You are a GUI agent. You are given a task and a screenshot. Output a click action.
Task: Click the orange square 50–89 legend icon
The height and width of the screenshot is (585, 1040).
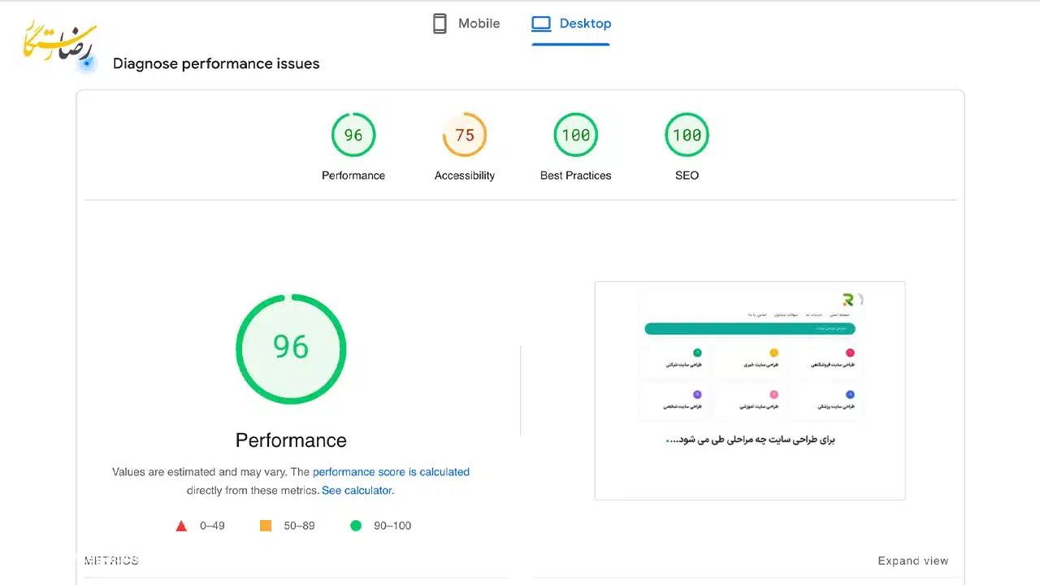(x=266, y=526)
